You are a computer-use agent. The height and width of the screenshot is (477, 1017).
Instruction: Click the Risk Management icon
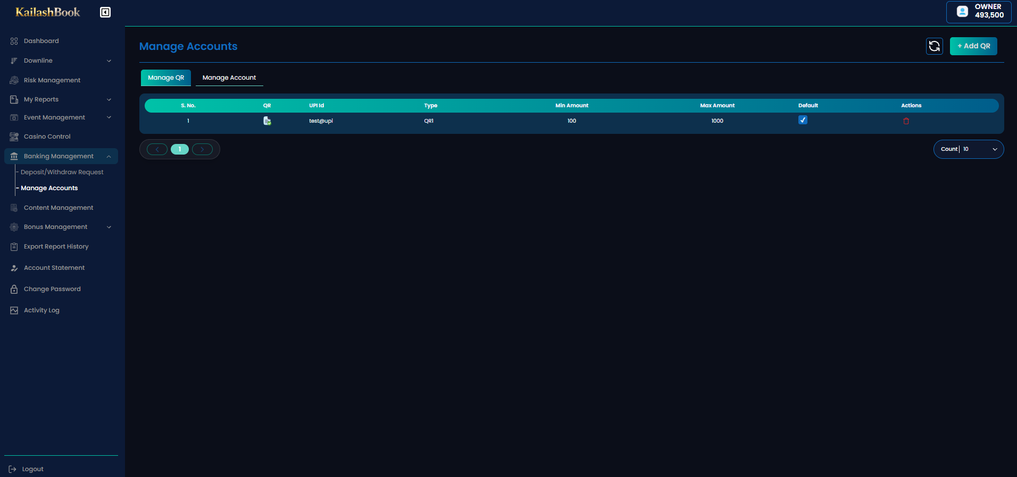[x=14, y=80]
